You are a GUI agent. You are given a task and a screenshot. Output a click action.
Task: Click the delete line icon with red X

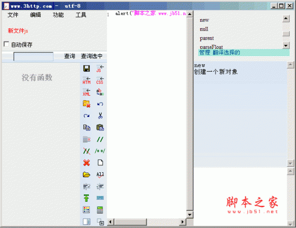pos(86,139)
